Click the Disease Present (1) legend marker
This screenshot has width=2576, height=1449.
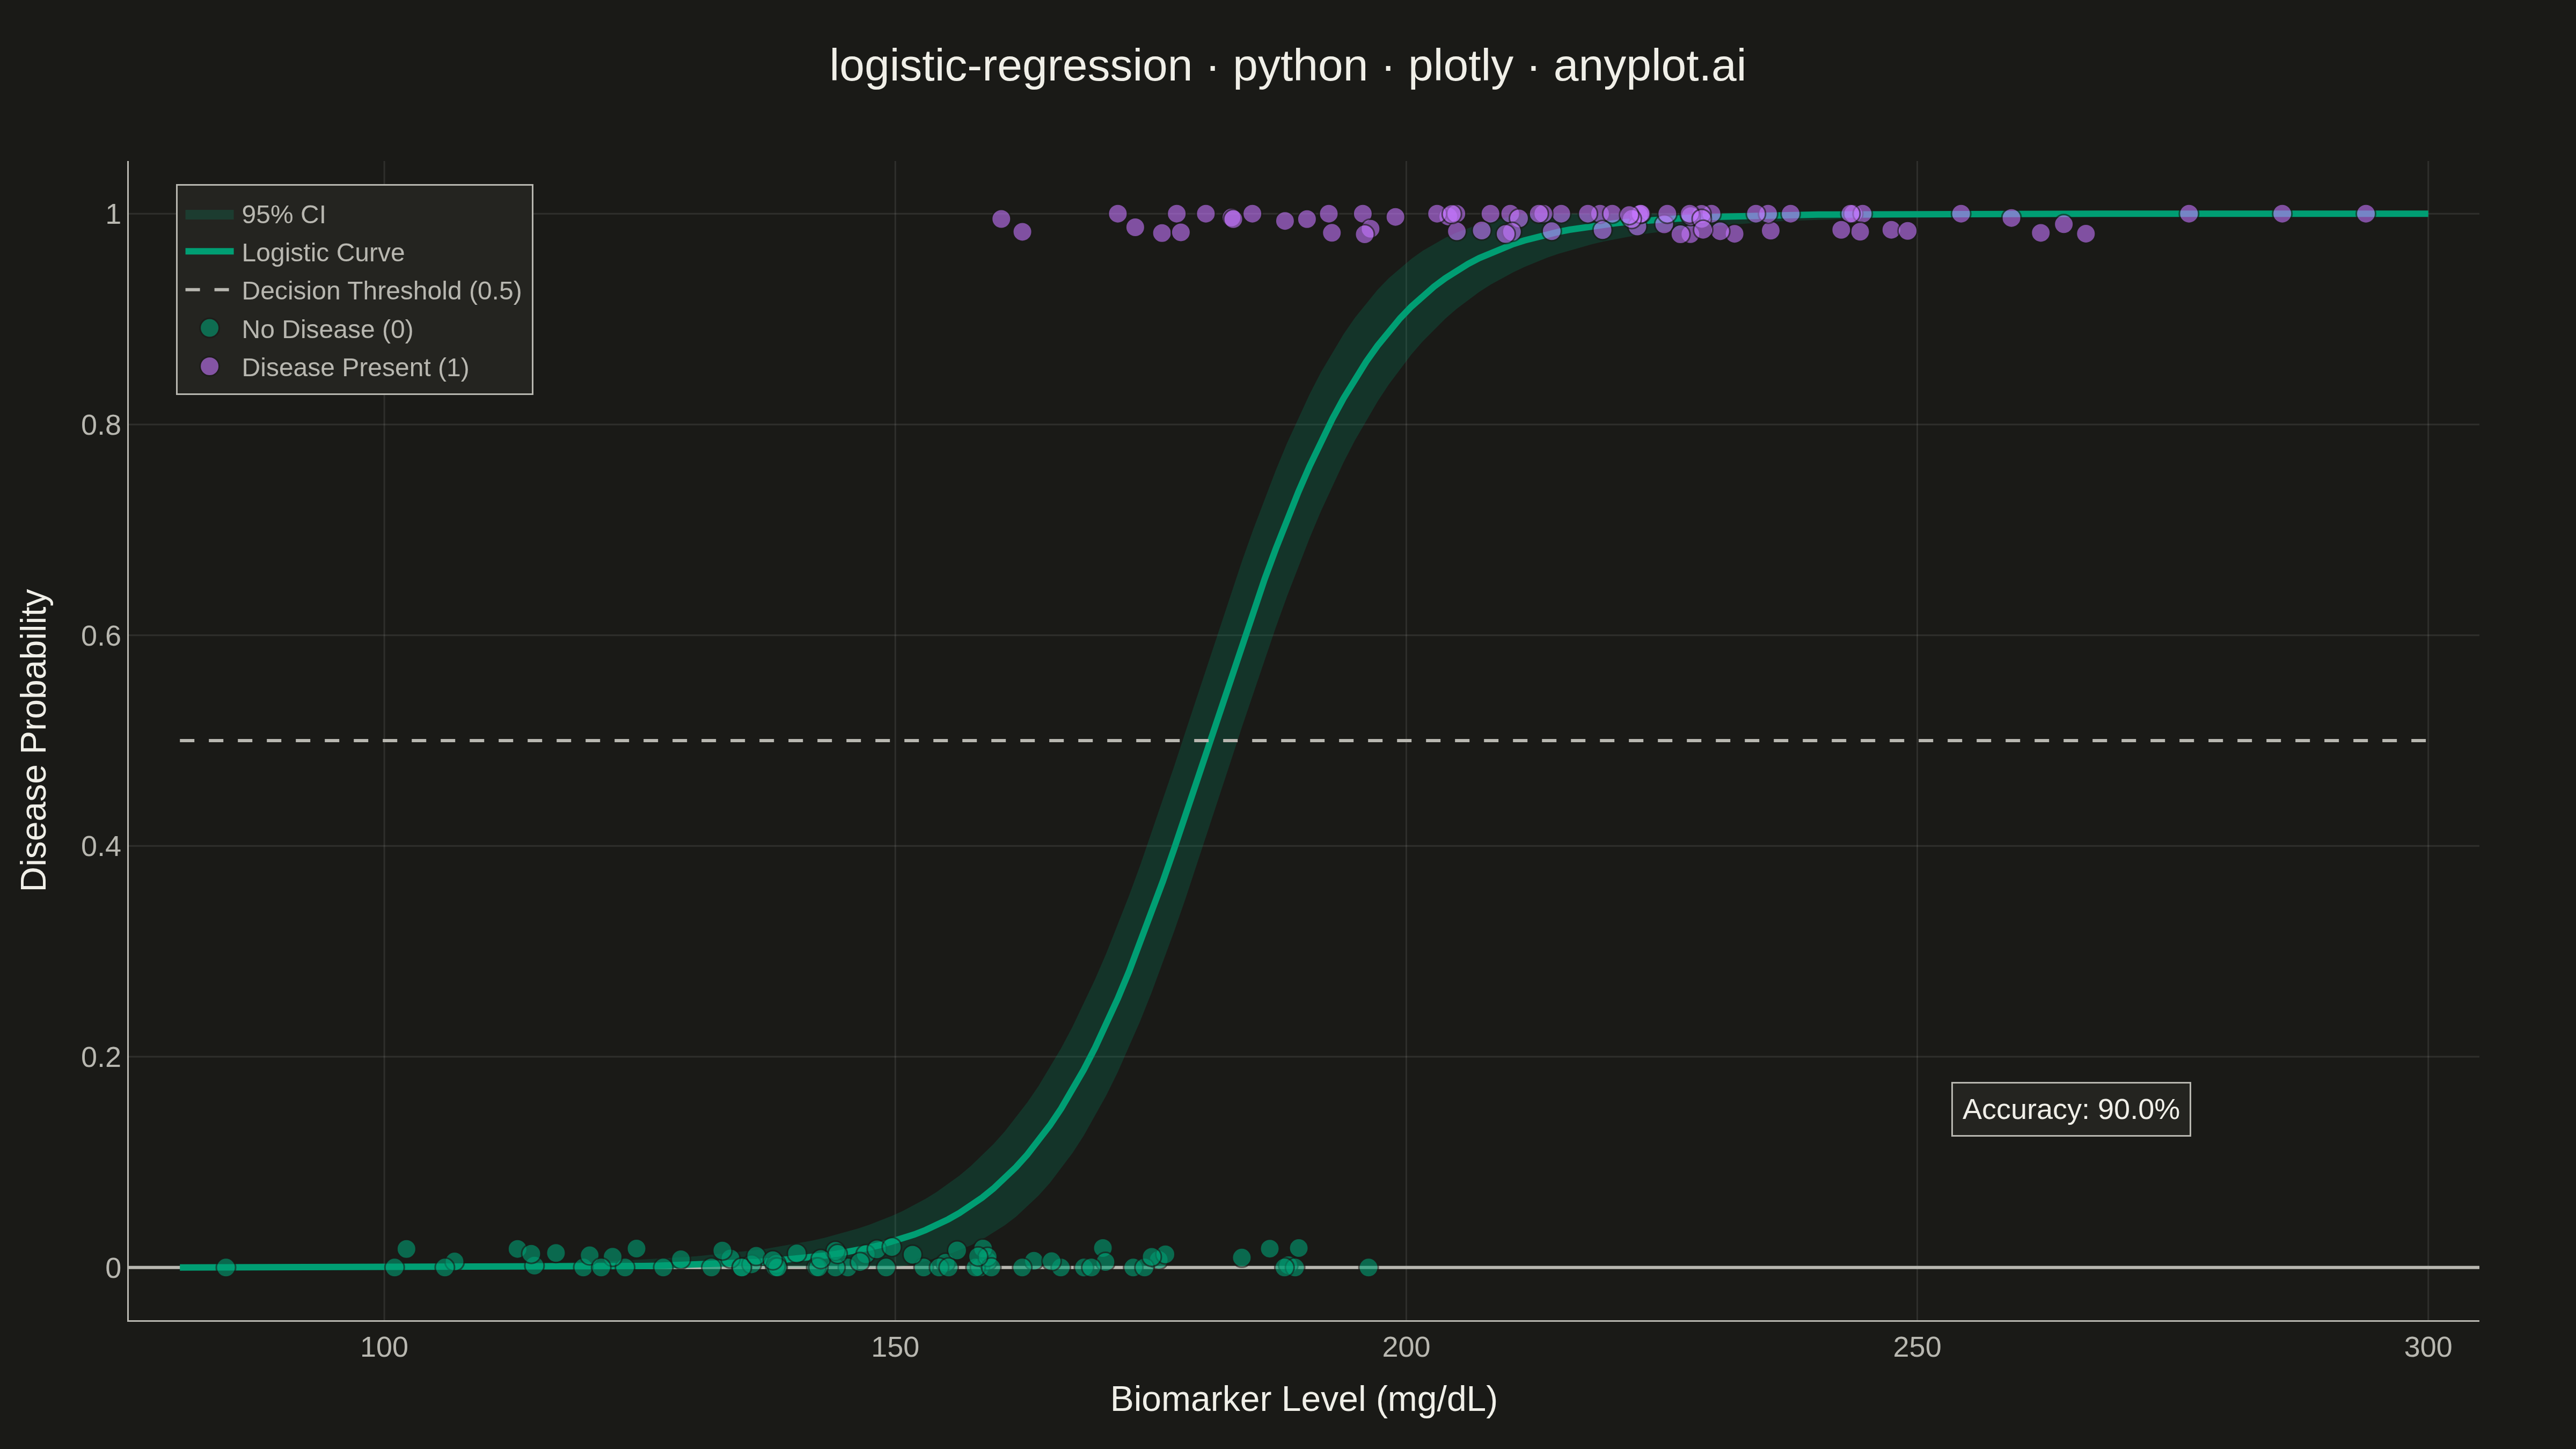click(x=209, y=366)
